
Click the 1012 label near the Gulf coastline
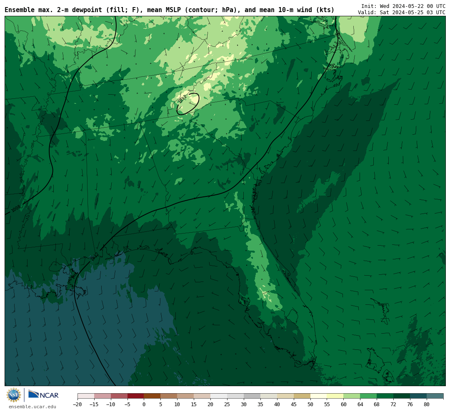click(x=95, y=256)
